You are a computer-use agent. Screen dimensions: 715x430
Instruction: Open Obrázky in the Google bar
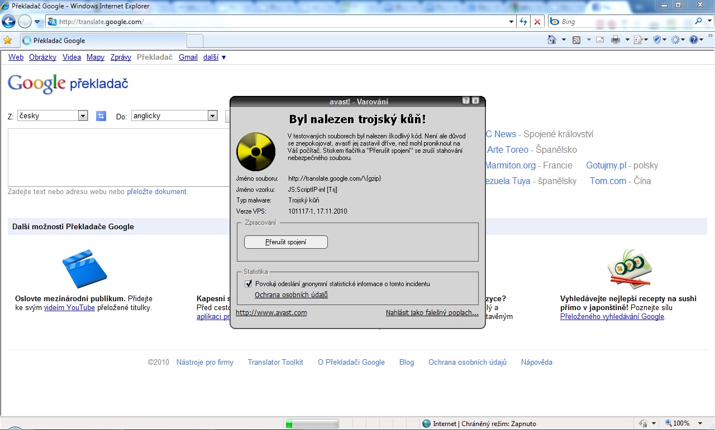43,57
